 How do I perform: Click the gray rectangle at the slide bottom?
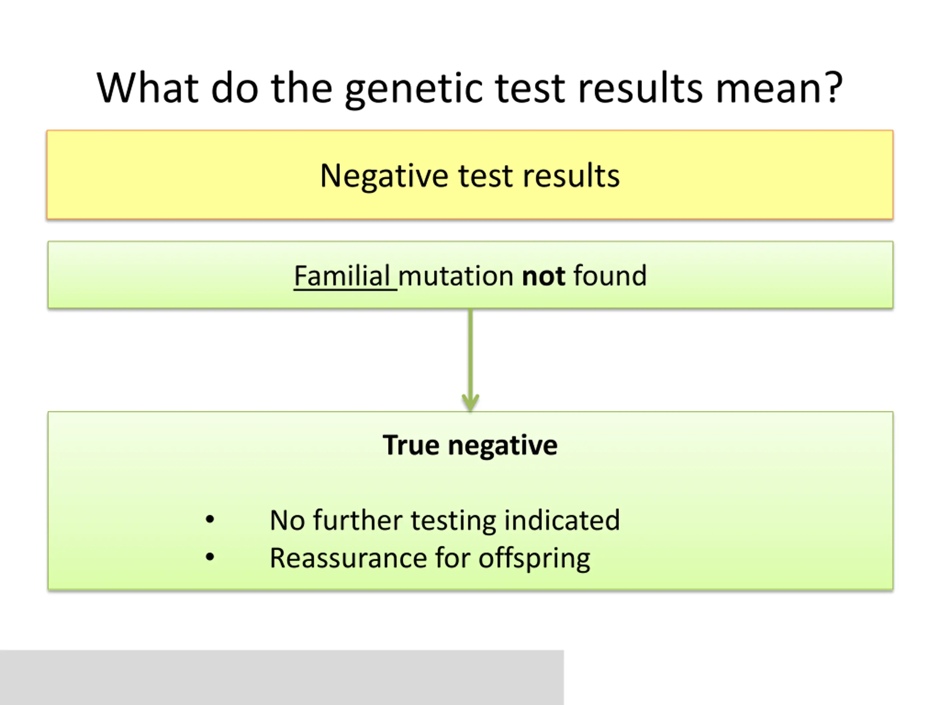tap(282, 677)
